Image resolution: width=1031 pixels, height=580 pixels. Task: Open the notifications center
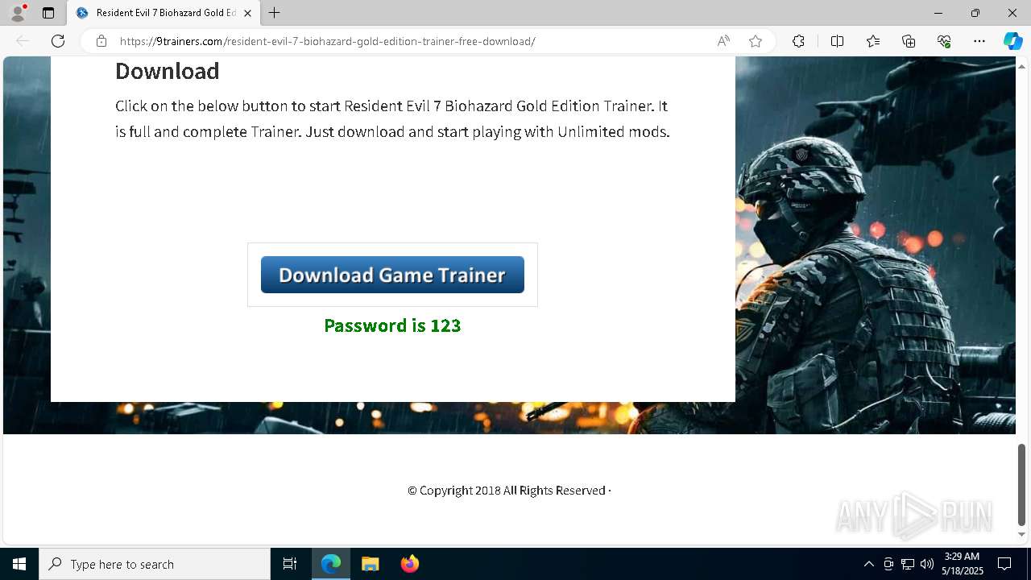click(1004, 564)
